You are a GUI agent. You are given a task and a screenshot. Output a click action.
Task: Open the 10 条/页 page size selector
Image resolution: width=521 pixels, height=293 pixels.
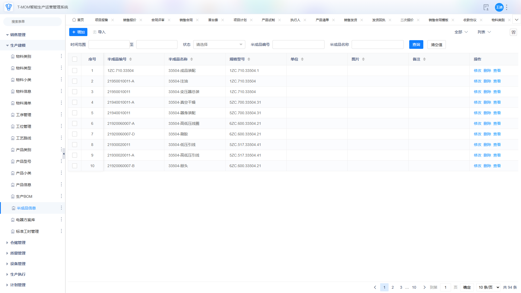(488, 287)
